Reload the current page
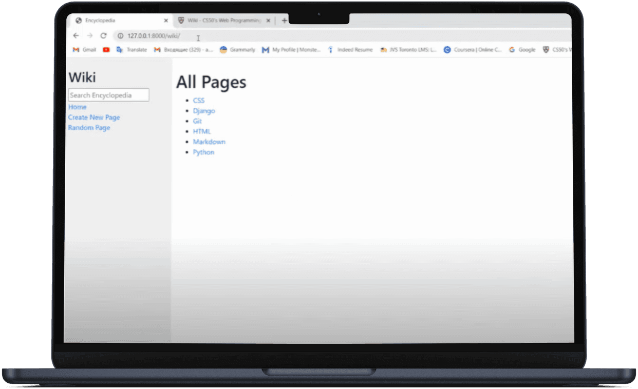This screenshot has width=638, height=389. pos(103,36)
